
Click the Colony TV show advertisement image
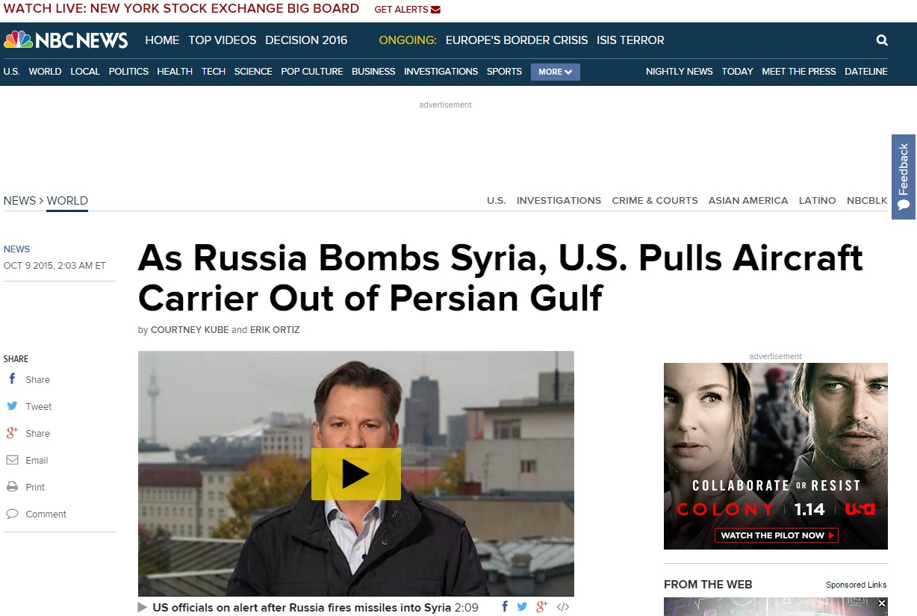click(x=776, y=456)
